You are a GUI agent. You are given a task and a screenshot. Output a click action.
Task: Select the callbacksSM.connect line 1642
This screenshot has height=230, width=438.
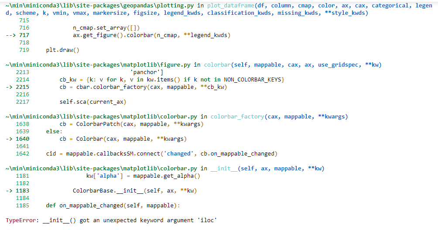click(161, 154)
